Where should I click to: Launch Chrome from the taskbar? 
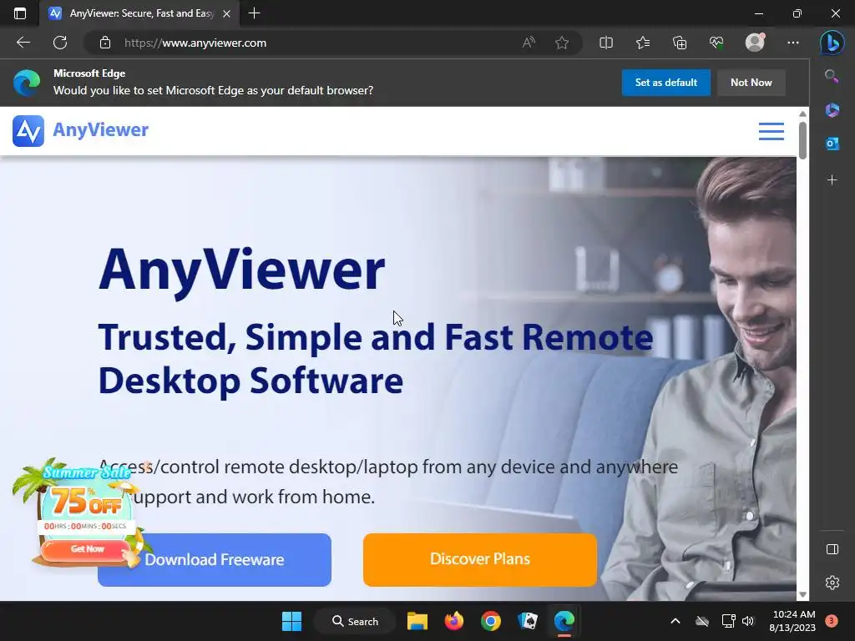click(491, 621)
